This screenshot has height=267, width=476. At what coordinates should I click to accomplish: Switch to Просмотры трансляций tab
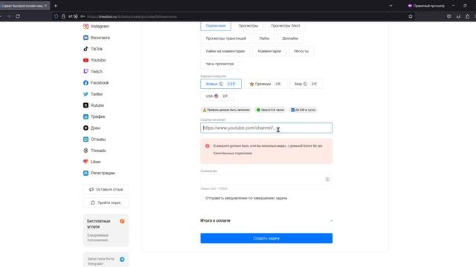[226, 39]
